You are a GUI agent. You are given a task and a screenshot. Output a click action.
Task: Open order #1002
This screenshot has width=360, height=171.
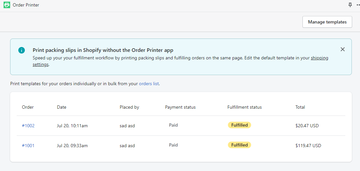click(x=28, y=126)
